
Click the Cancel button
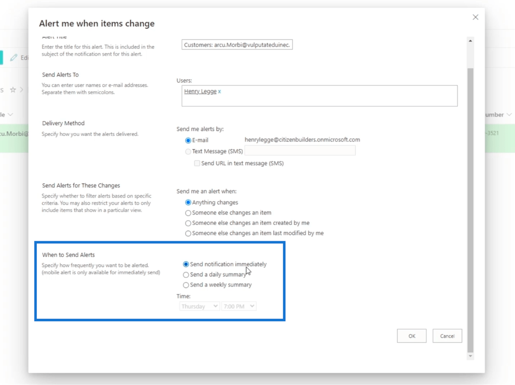pyautogui.click(x=447, y=336)
